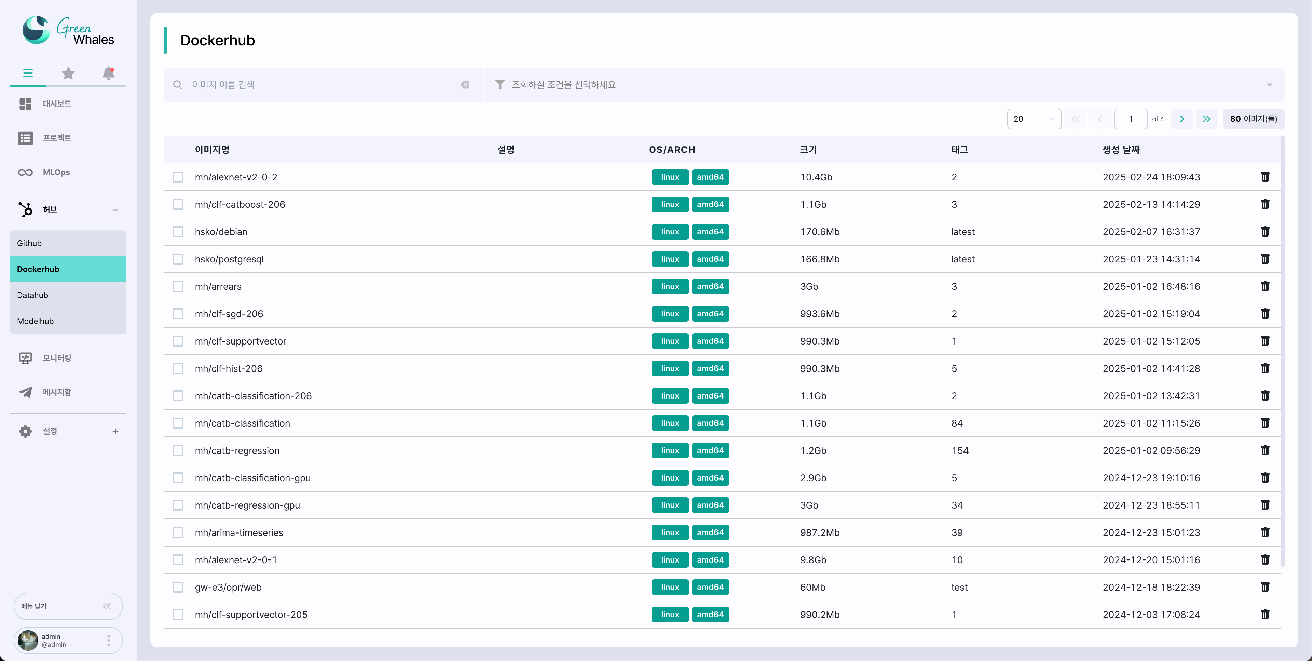Open the admin user options menu
The width and height of the screenshot is (1312, 661).
point(109,640)
